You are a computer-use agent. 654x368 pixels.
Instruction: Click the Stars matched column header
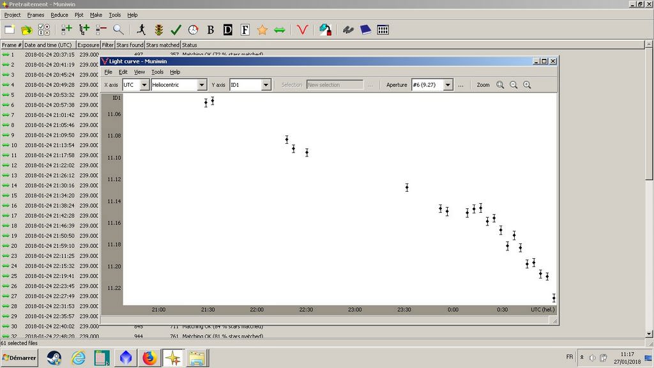163,45
